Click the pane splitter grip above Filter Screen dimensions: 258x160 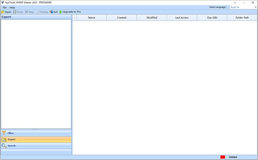[35, 130]
